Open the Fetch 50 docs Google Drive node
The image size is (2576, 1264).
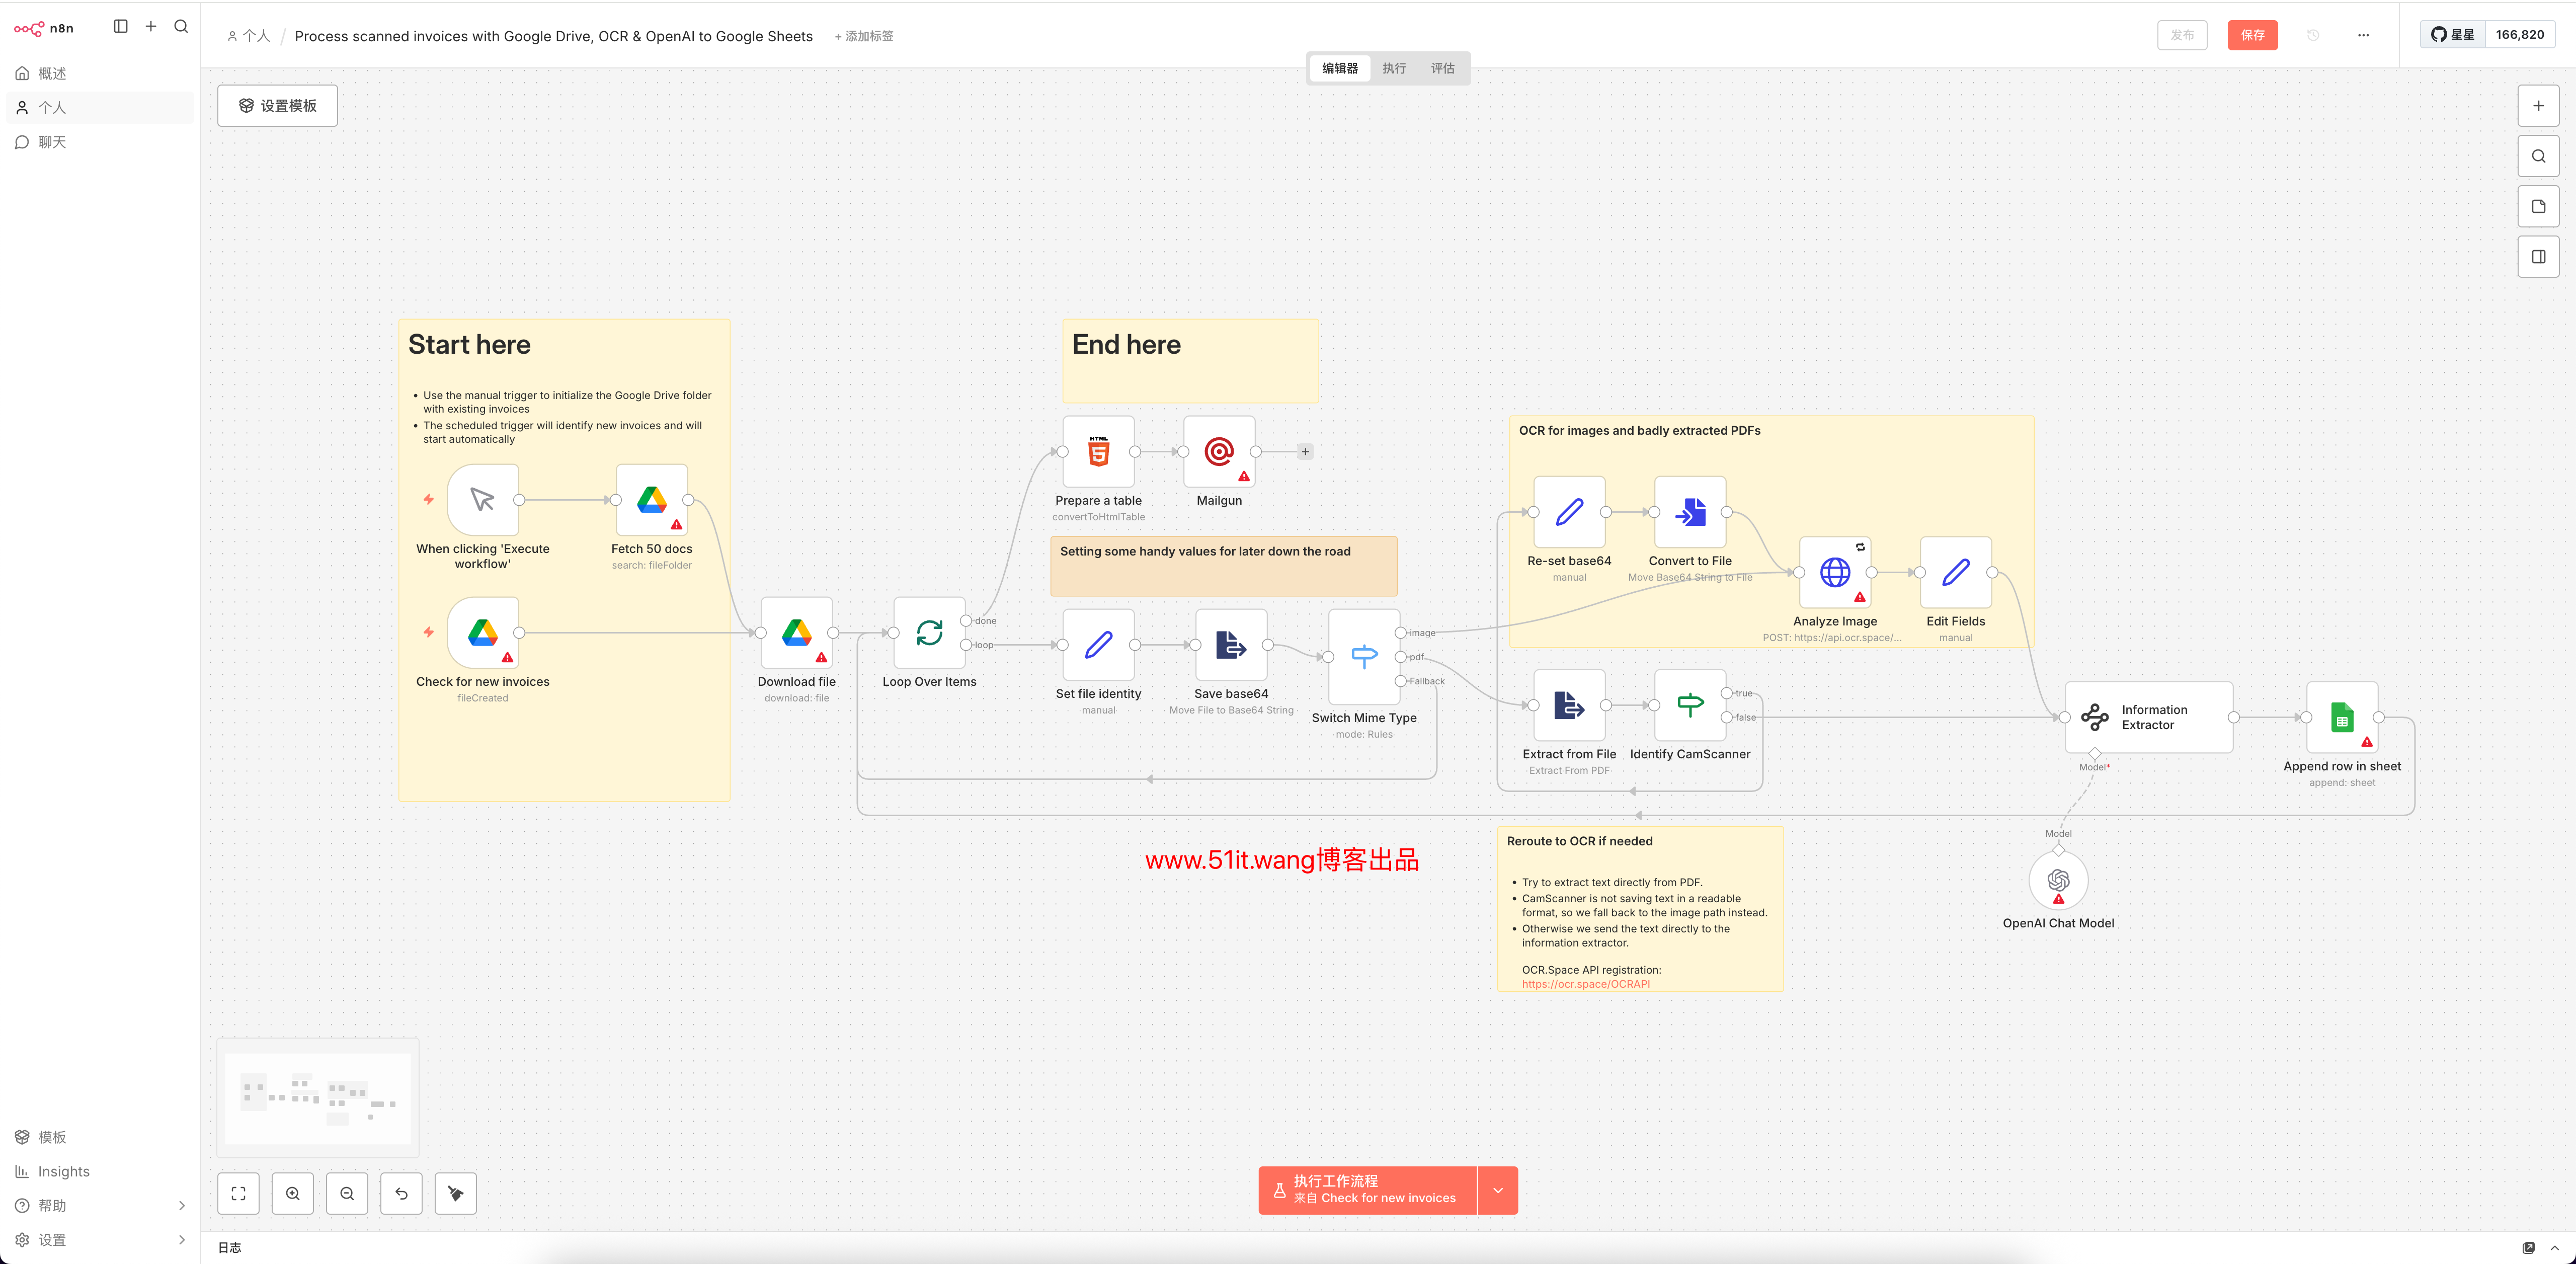[651, 500]
